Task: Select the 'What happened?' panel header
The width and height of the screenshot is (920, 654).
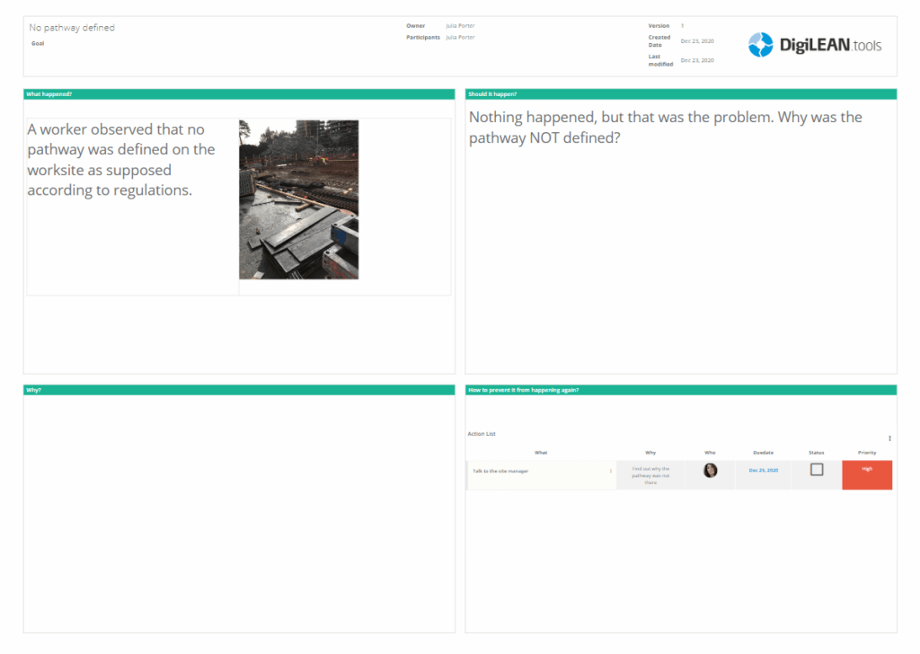Action: (54, 93)
